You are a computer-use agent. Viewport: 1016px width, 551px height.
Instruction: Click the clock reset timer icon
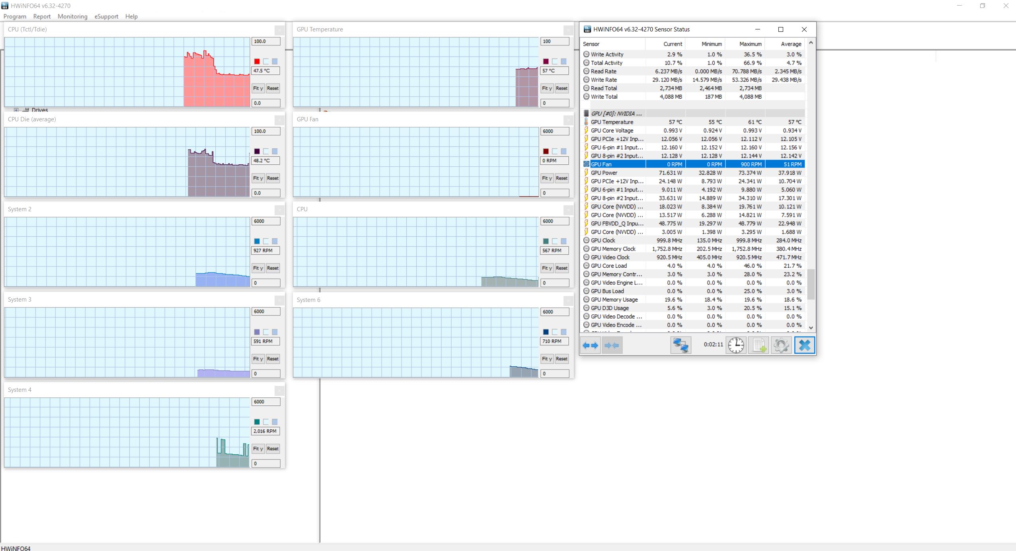coord(736,345)
